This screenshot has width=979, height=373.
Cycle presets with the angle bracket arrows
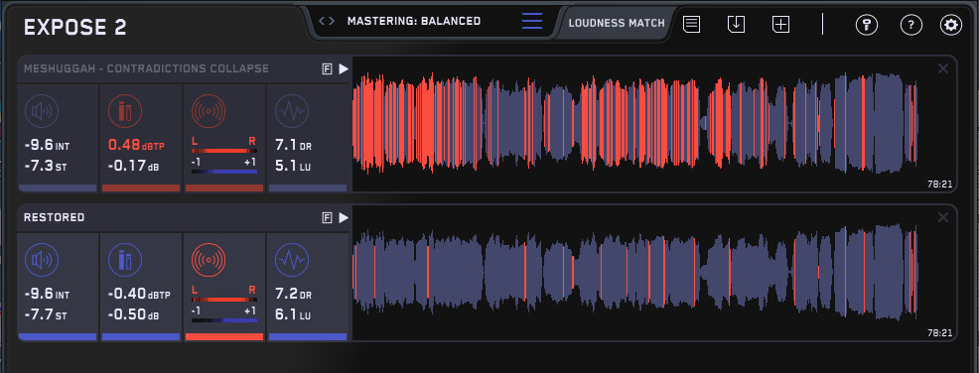327,21
